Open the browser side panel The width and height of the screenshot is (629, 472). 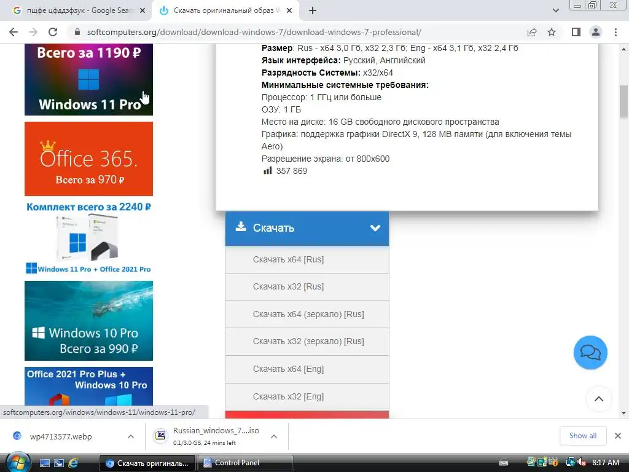pyautogui.click(x=576, y=32)
